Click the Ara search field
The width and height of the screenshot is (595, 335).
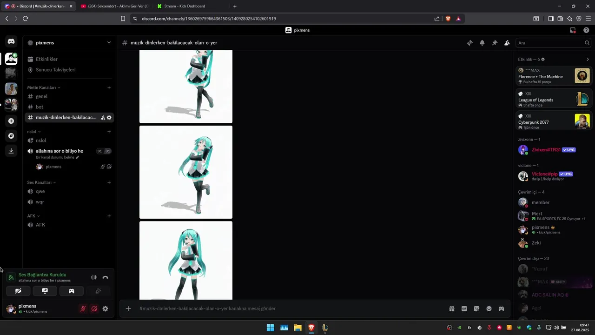point(553,43)
